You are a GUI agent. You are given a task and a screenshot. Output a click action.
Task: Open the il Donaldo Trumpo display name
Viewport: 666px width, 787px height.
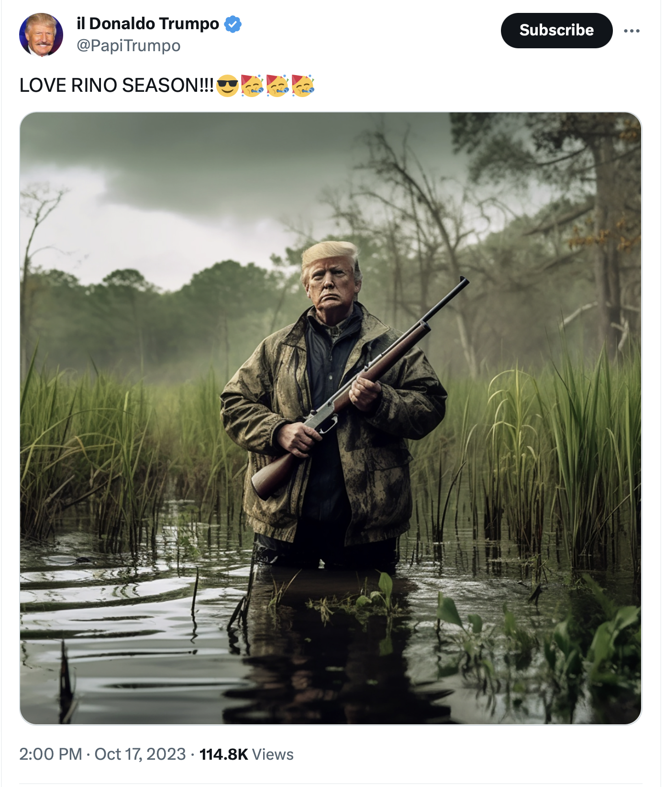[148, 23]
